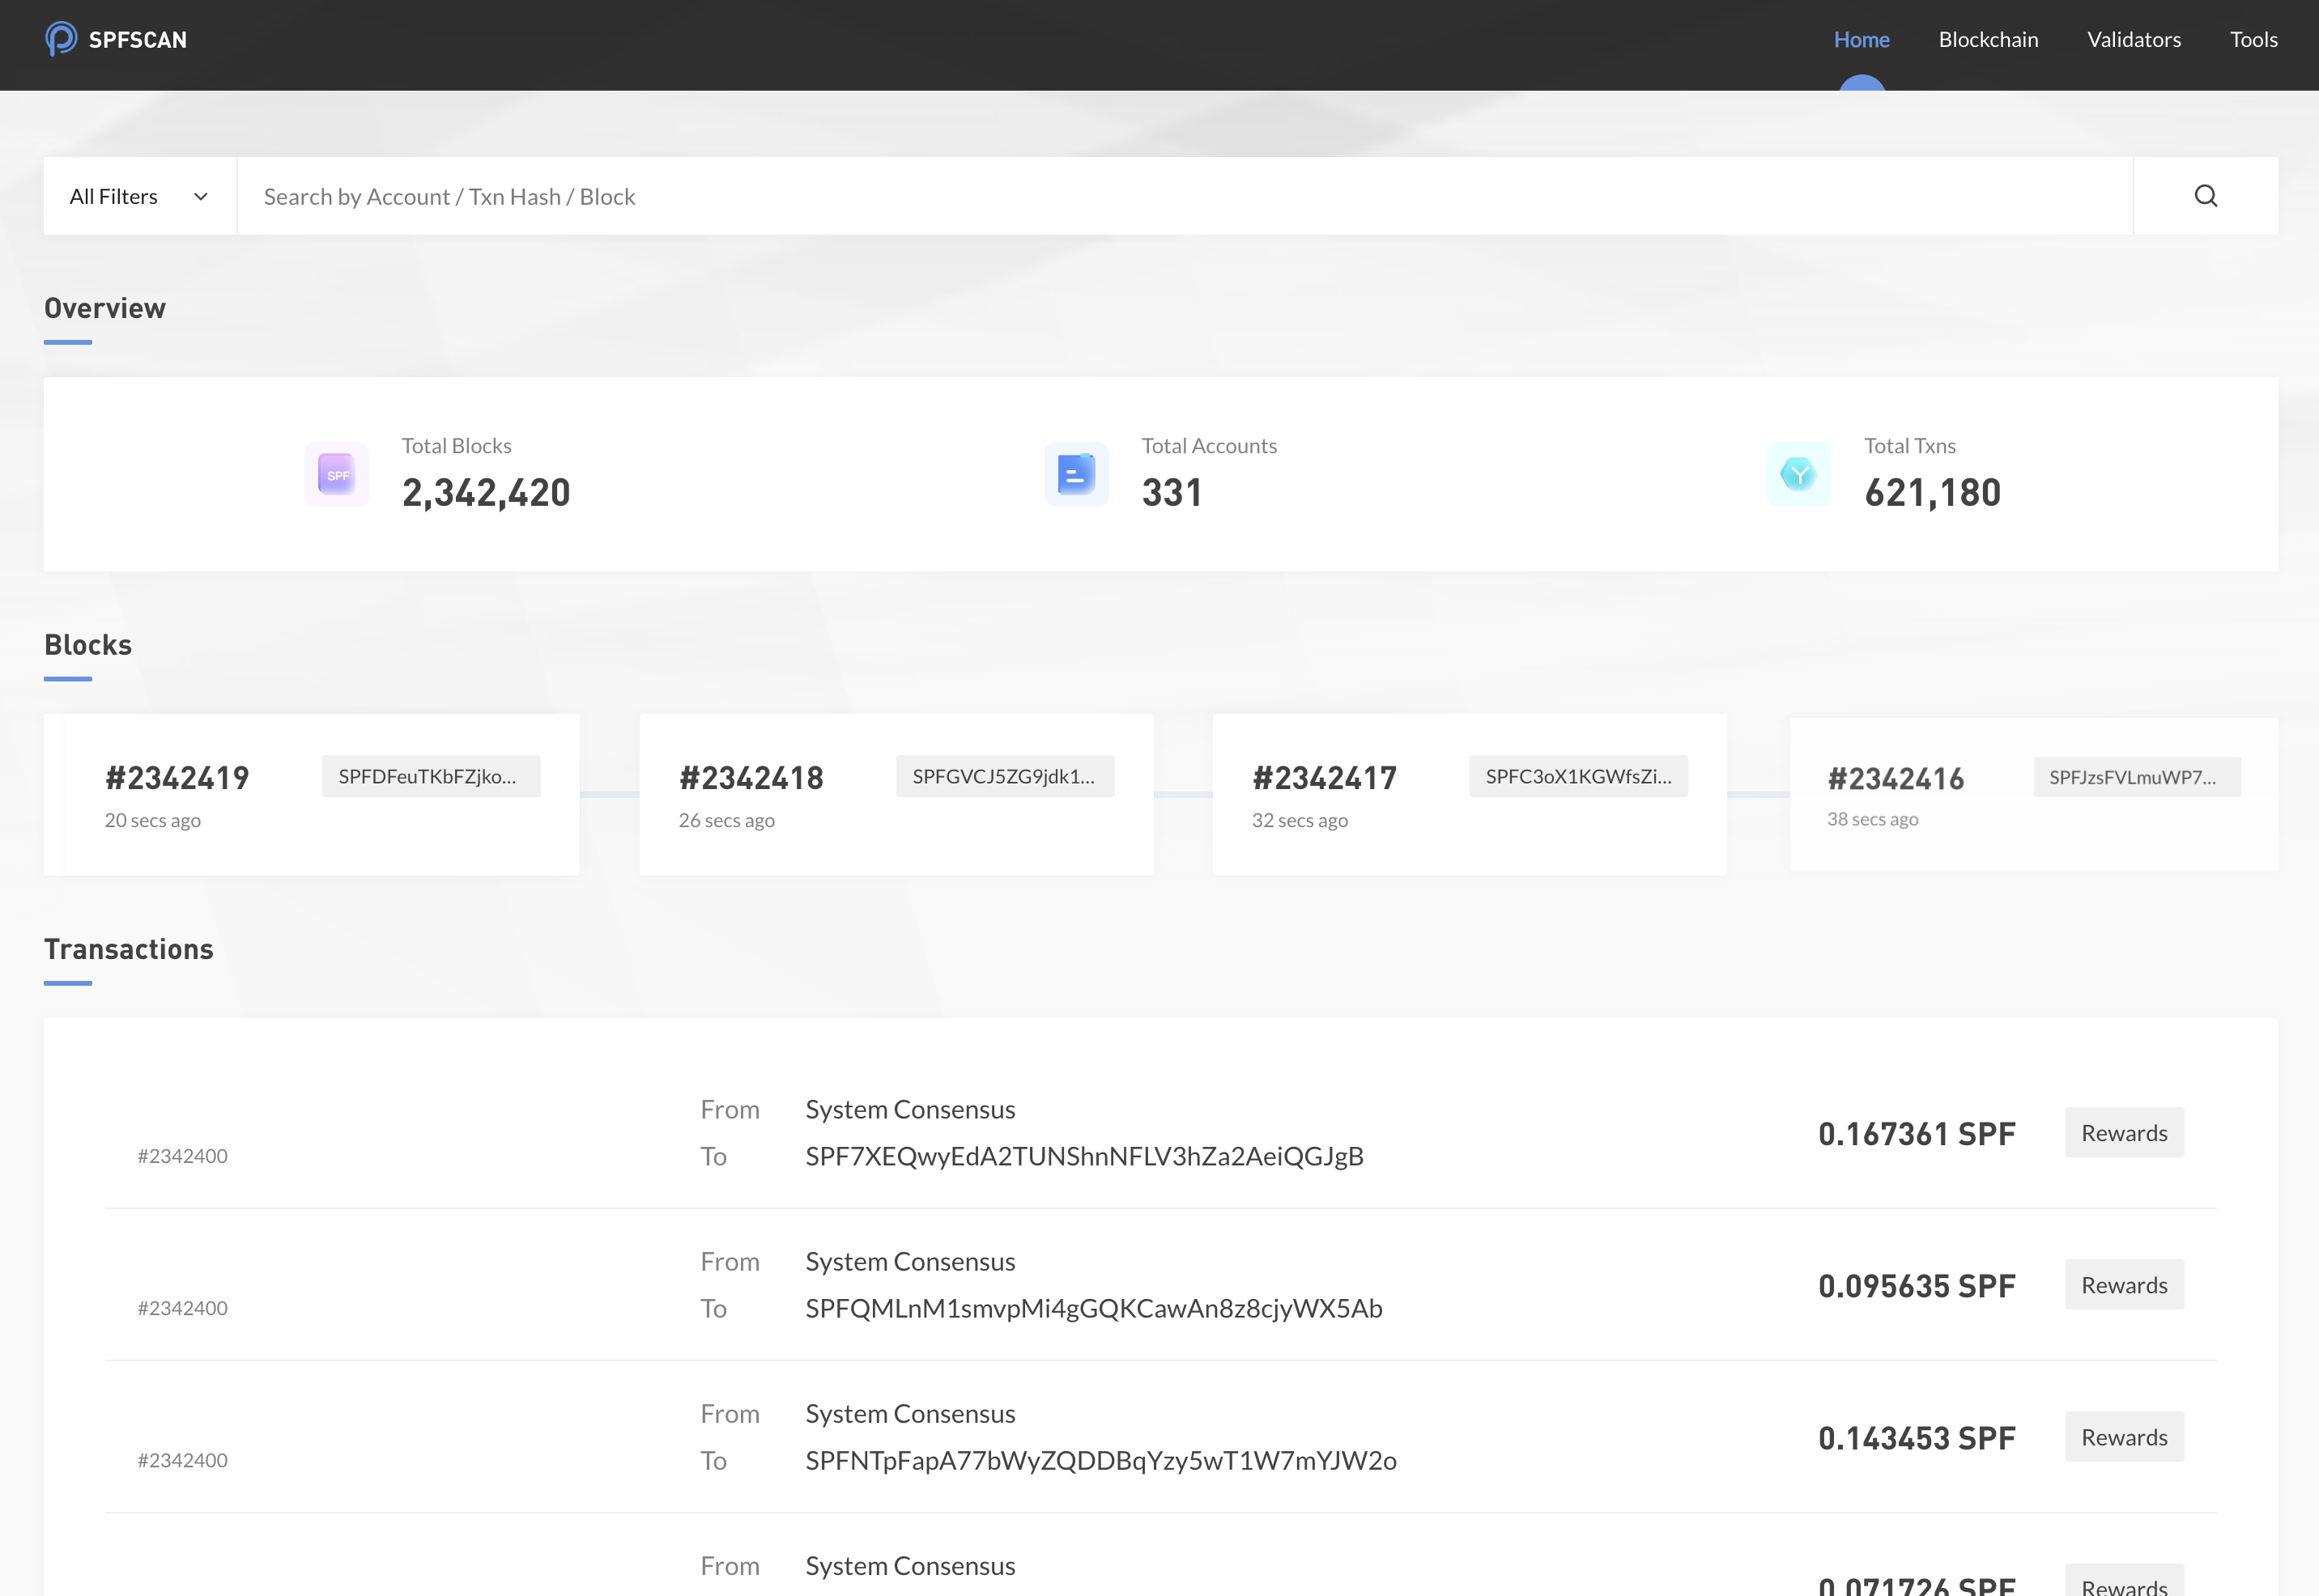This screenshot has width=2319, height=1596.
Task: Open the Blockchain menu
Action: coord(1988,40)
